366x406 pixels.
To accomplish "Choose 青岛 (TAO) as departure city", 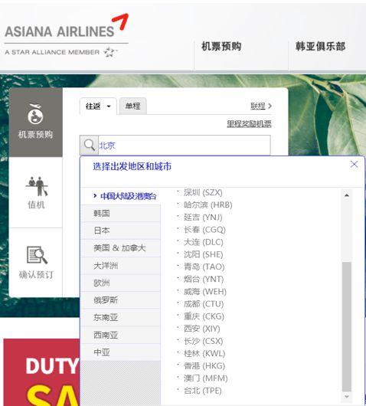I will [204, 267].
